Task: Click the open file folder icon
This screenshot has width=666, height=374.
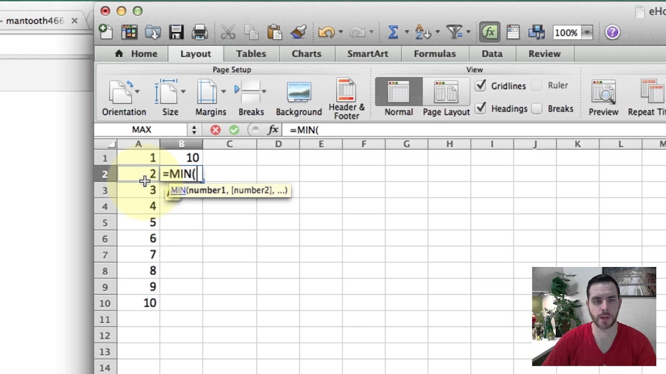Action: [152, 32]
